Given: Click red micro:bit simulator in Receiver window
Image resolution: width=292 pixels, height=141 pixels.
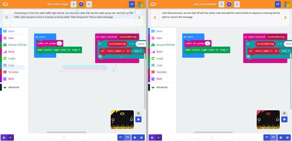Looking at the screenshot, I should (x=268, y=120).
